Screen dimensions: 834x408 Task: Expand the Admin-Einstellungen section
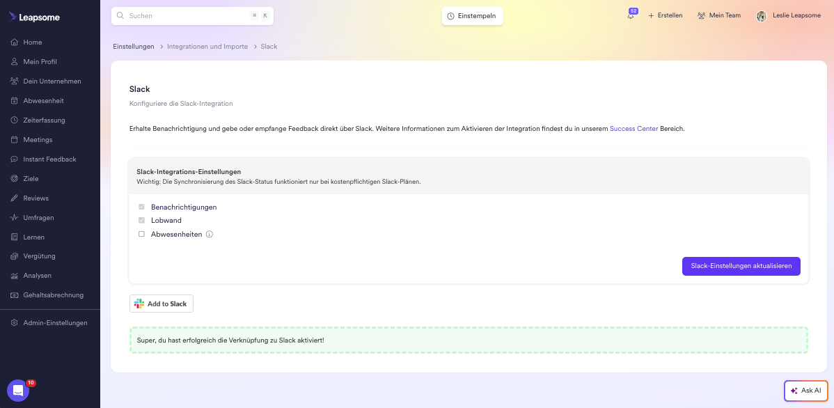coord(55,323)
